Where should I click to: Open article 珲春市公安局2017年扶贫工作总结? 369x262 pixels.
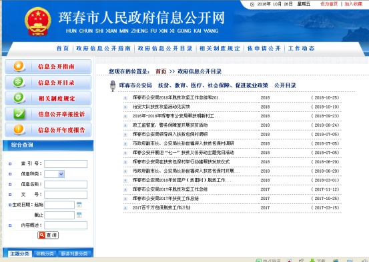click(165, 199)
